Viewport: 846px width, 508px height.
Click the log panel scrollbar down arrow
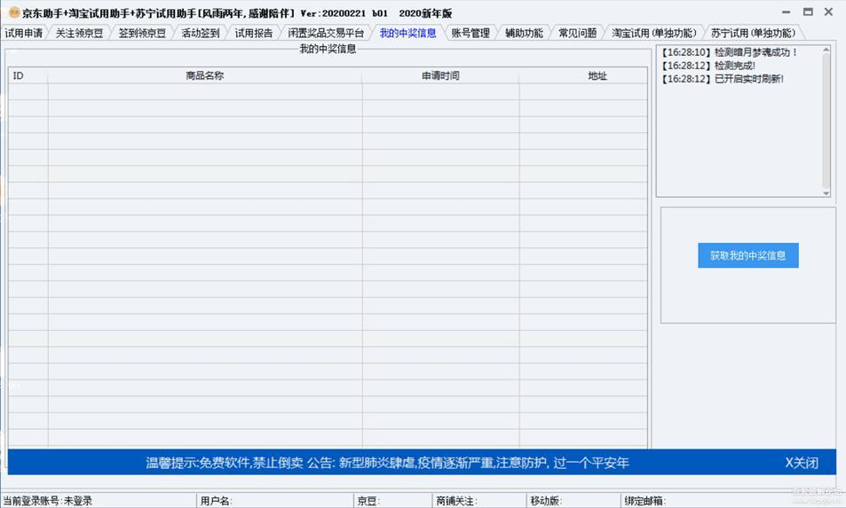coord(826,193)
